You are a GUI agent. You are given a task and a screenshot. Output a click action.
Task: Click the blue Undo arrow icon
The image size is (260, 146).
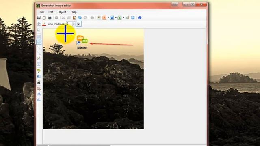[x=80, y=18]
